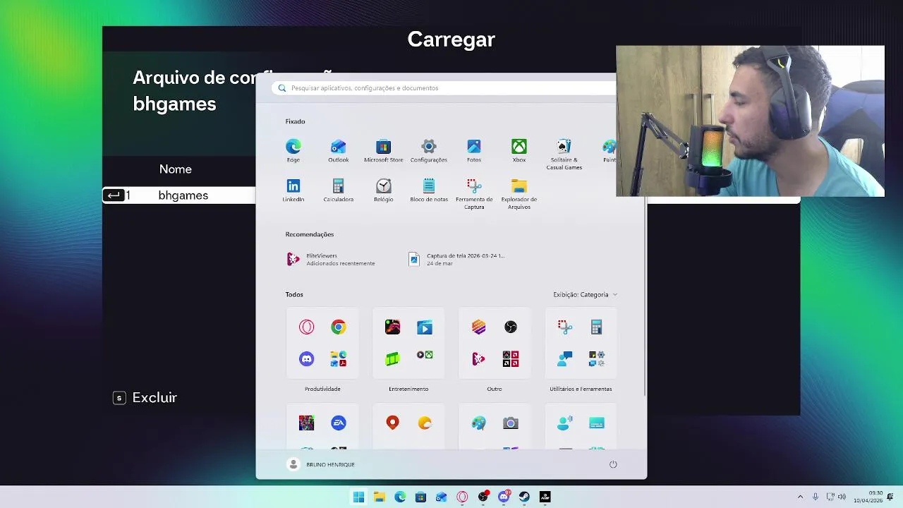The image size is (903, 508).
Task: Click the Produtividade category label
Action: click(x=322, y=389)
